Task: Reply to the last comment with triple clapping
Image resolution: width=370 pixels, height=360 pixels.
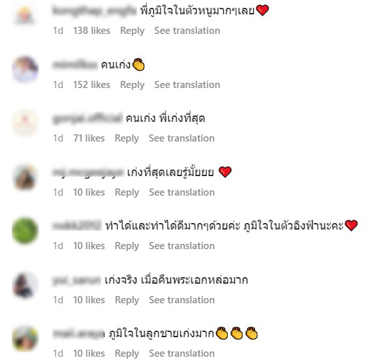Action: click(127, 353)
